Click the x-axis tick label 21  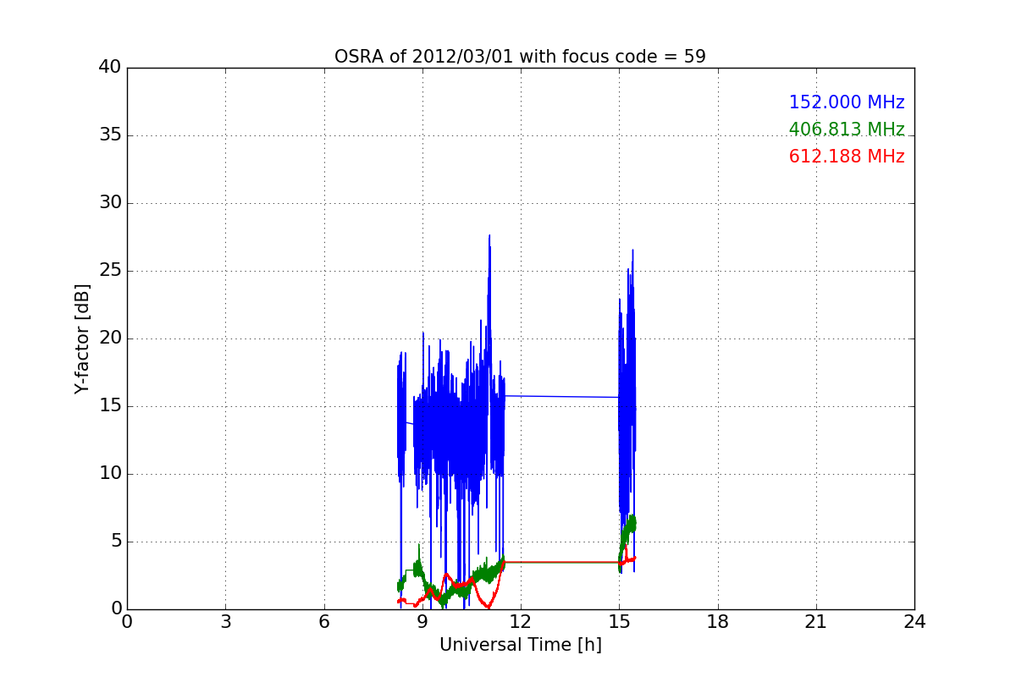816,623
